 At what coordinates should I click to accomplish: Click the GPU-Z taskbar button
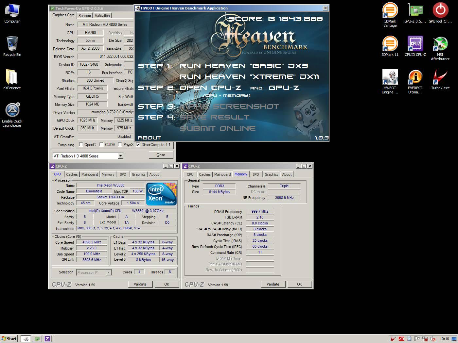pyautogui.click(x=37, y=339)
